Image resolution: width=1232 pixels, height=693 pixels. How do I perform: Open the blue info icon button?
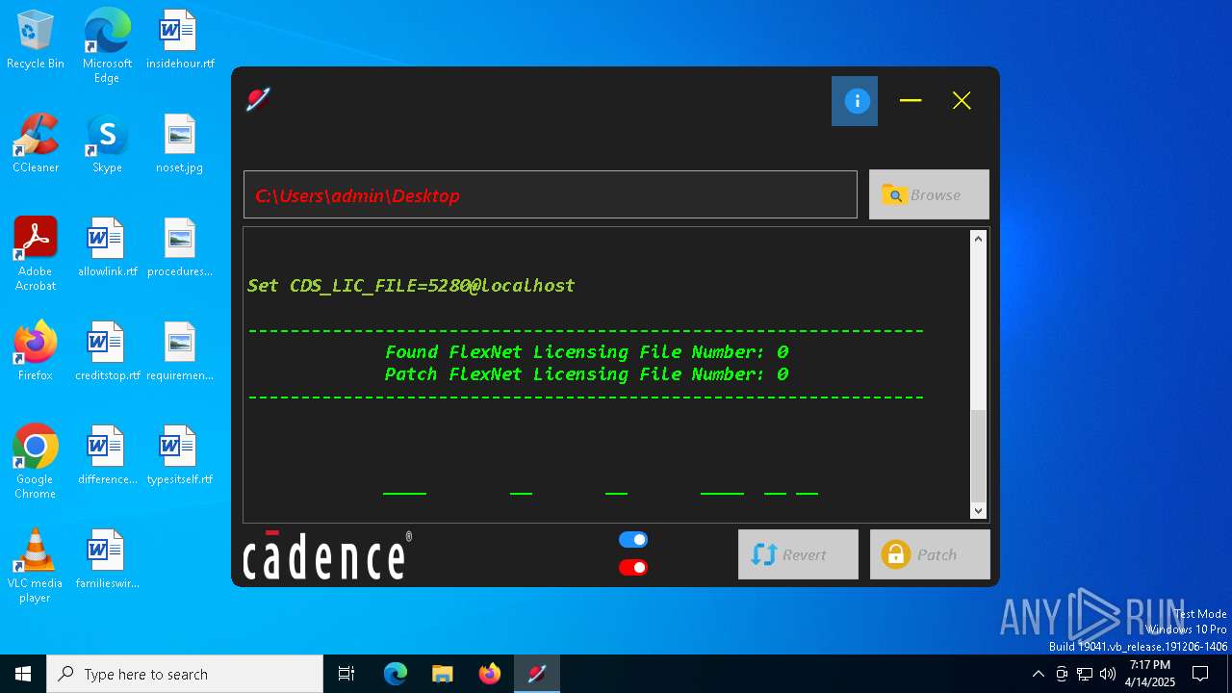pyautogui.click(x=855, y=101)
